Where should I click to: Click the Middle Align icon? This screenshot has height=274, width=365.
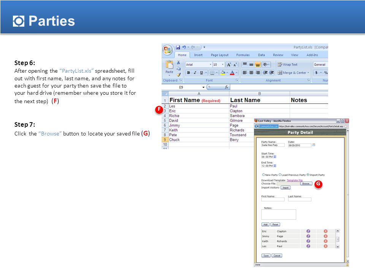[251, 64]
